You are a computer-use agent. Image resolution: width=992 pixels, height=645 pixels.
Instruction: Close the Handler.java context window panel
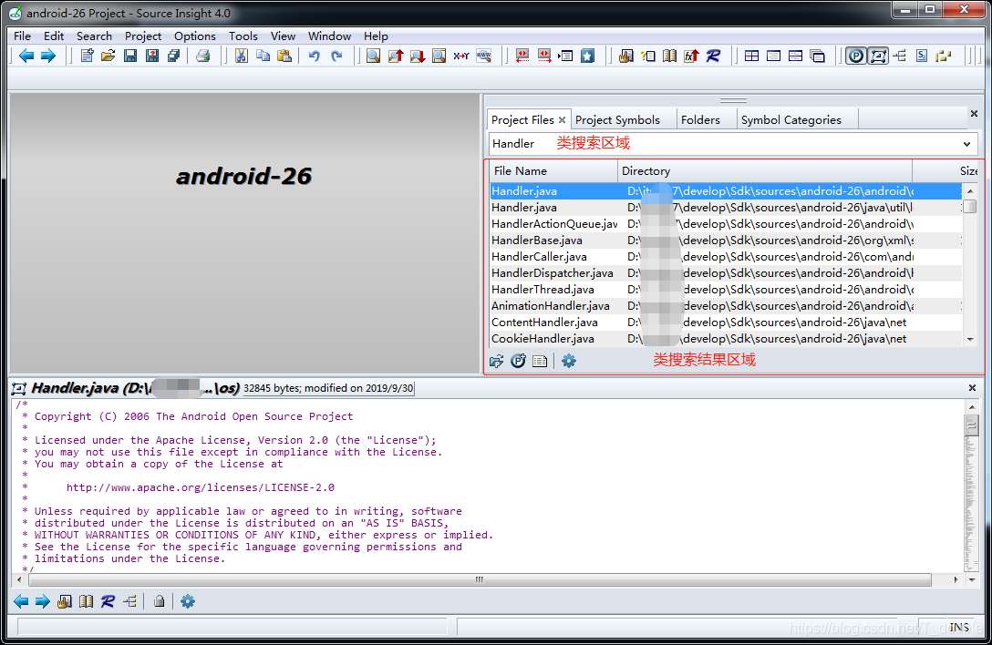click(972, 387)
